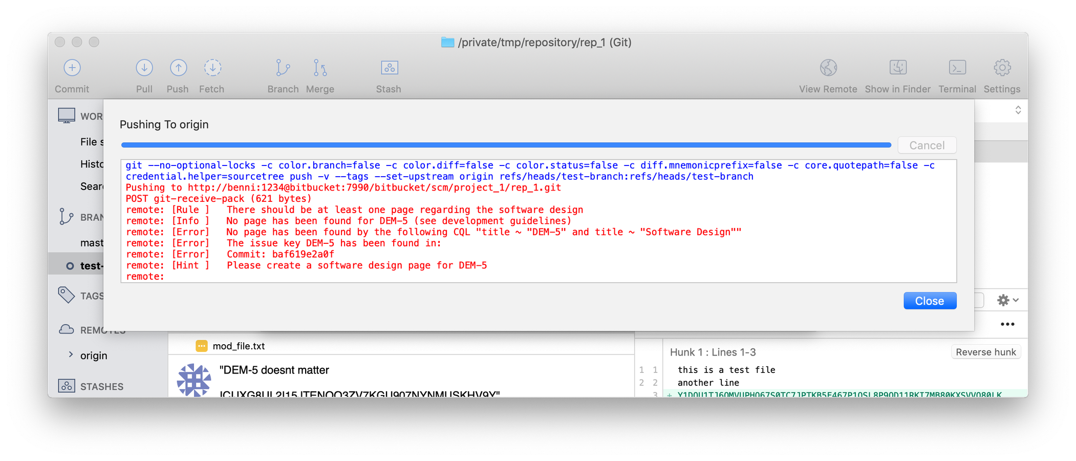Click the folder icon in window title
Screen dimensions: 1076x461
(448, 43)
